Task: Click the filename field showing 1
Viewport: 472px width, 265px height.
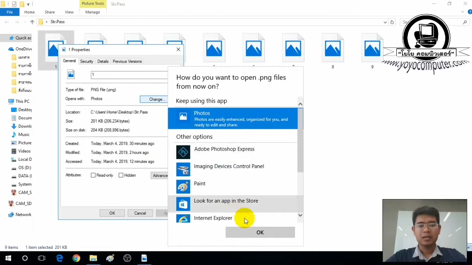Action: coord(122,74)
